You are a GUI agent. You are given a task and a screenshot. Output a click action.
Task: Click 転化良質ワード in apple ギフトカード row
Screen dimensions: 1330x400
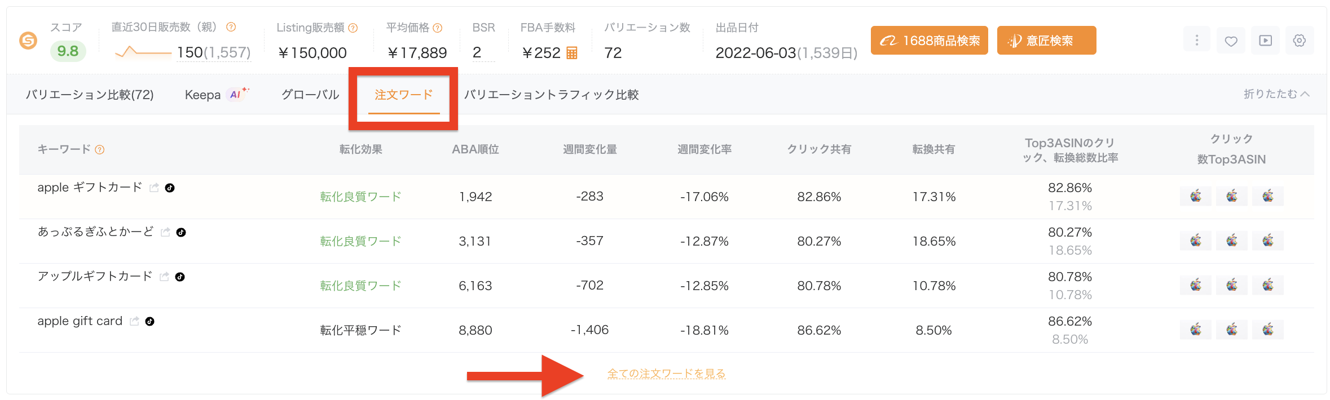point(361,197)
